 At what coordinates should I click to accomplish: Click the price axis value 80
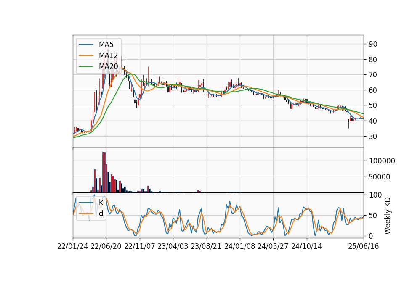tap(373, 59)
